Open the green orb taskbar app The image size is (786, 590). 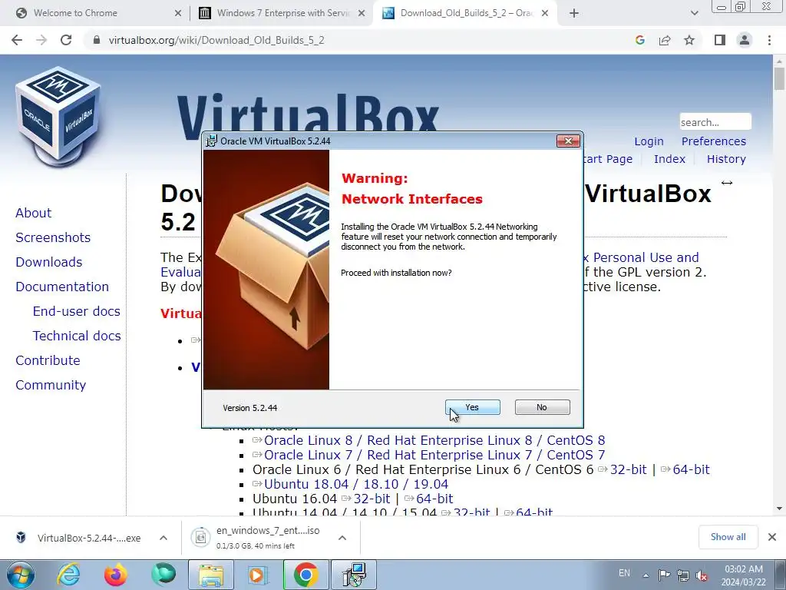coord(163,575)
